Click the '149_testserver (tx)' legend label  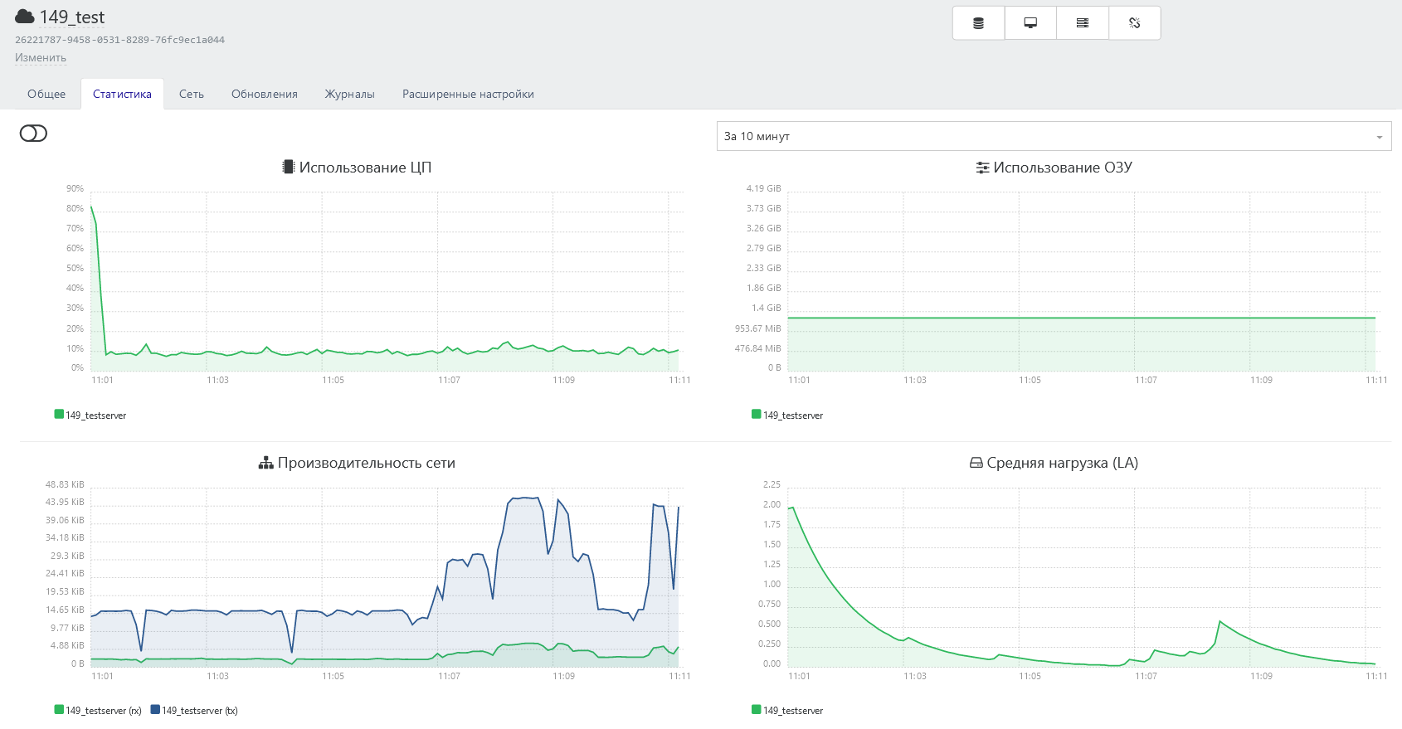coord(200,711)
